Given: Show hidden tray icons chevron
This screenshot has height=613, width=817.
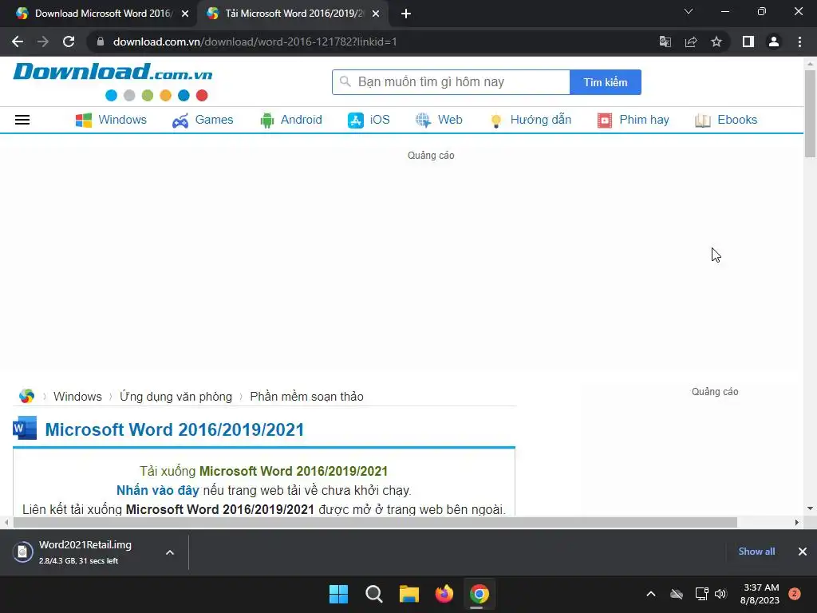Looking at the screenshot, I should pyautogui.click(x=651, y=594).
